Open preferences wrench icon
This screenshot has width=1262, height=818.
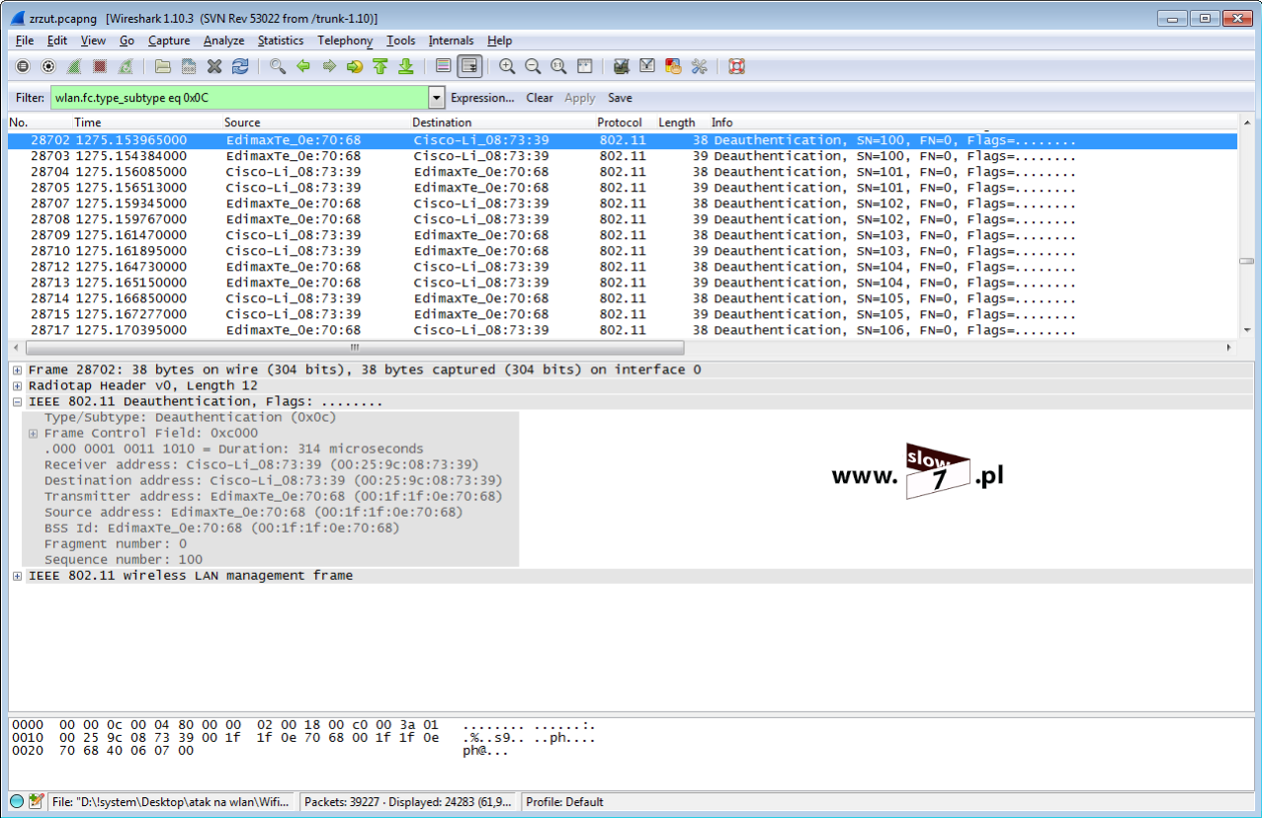click(x=699, y=66)
